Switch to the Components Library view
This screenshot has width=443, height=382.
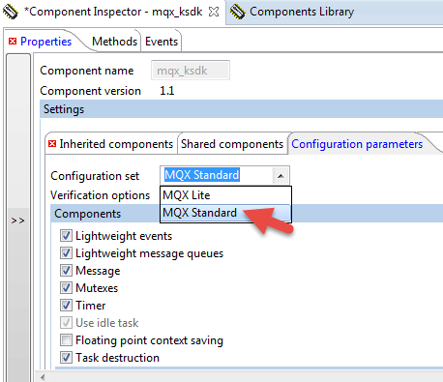(302, 12)
